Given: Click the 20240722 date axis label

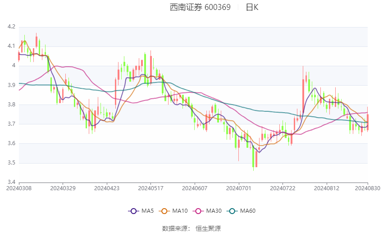Looking at the screenshot, I should pos(283,188).
